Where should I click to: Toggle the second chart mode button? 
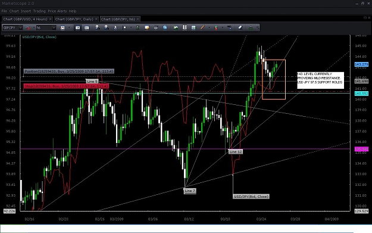coord(86,28)
